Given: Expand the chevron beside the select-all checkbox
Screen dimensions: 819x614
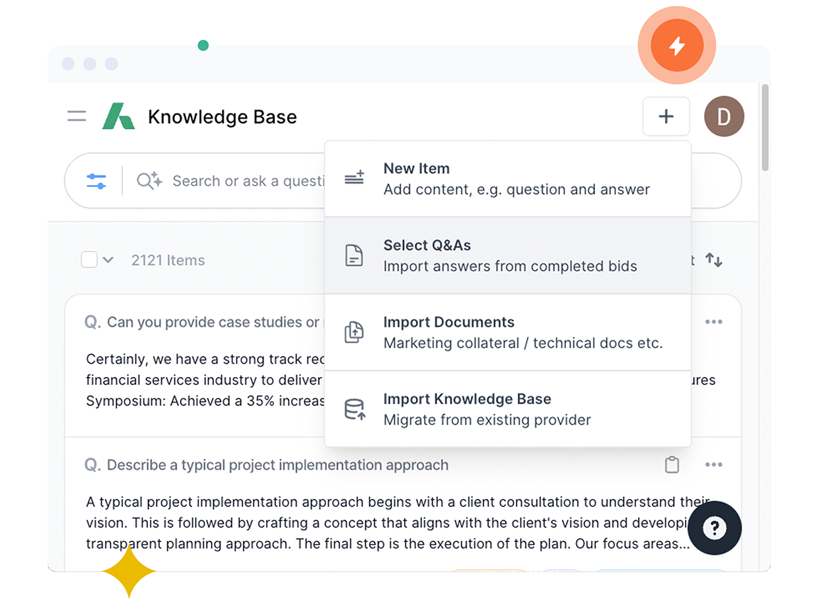Looking at the screenshot, I should (108, 260).
